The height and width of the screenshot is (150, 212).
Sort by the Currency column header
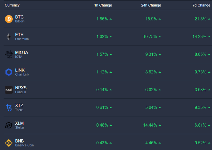pyautogui.click(x=12, y=5)
